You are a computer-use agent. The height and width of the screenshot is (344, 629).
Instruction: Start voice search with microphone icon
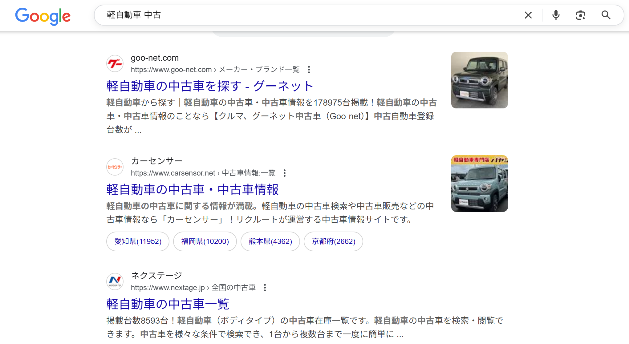click(x=556, y=15)
